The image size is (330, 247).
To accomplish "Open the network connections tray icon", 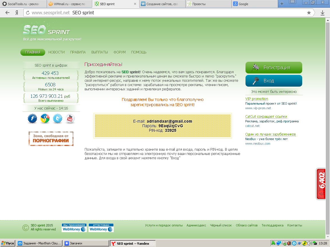I will (279, 243).
